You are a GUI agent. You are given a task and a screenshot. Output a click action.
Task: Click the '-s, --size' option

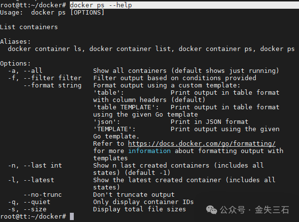click(x=27, y=209)
